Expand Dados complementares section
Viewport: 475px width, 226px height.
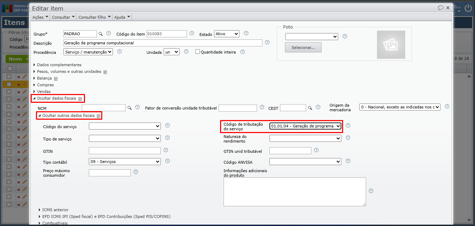click(x=57, y=65)
